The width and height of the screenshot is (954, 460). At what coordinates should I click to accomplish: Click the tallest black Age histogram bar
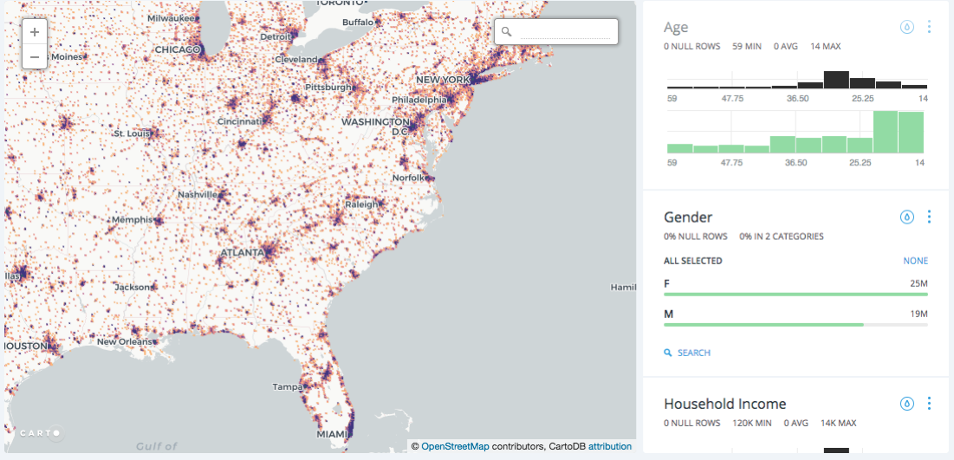coord(835,80)
